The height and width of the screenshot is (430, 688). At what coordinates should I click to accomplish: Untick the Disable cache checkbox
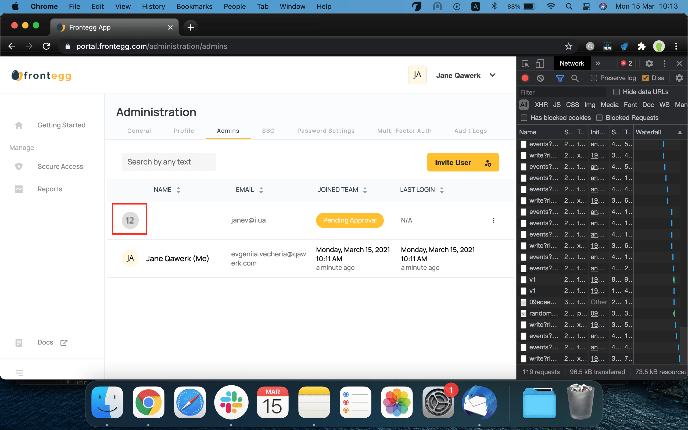click(x=645, y=78)
